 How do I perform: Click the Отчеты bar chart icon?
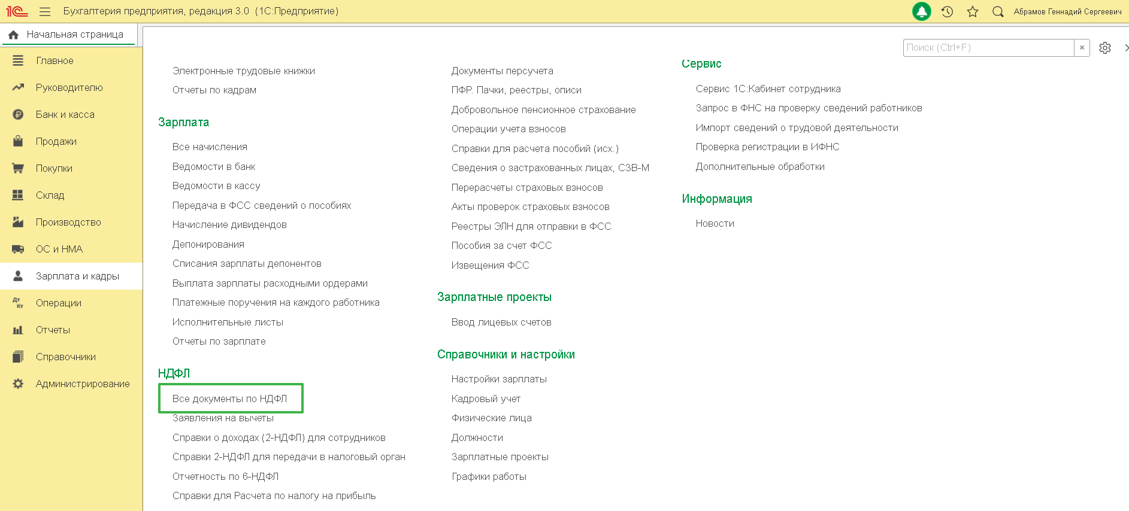[18, 330]
